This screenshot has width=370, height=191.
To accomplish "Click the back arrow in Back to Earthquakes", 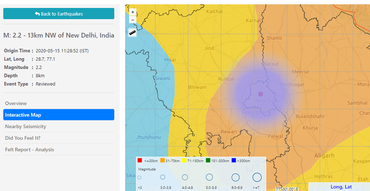I will click(x=38, y=14).
